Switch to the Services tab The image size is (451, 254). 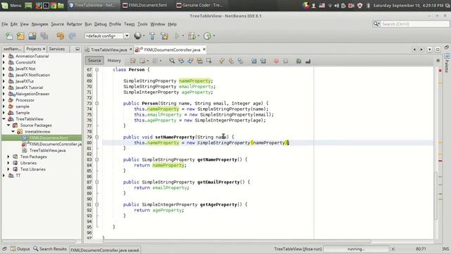[56, 49]
